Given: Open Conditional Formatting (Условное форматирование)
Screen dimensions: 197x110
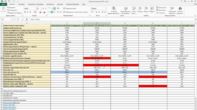Looking at the screenshot, I should (x=114, y=10).
